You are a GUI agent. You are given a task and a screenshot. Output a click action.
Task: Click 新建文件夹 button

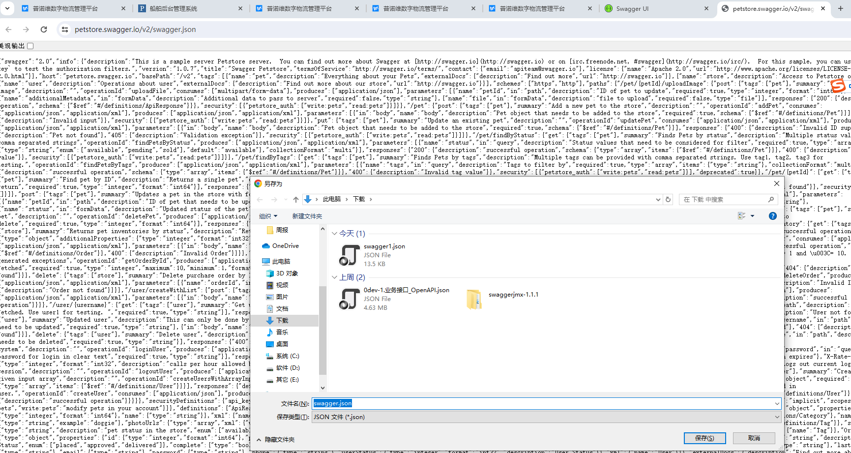pyautogui.click(x=307, y=216)
